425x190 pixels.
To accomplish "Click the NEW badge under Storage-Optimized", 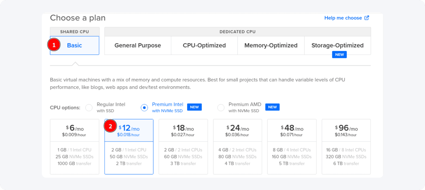I will (x=339, y=54).
